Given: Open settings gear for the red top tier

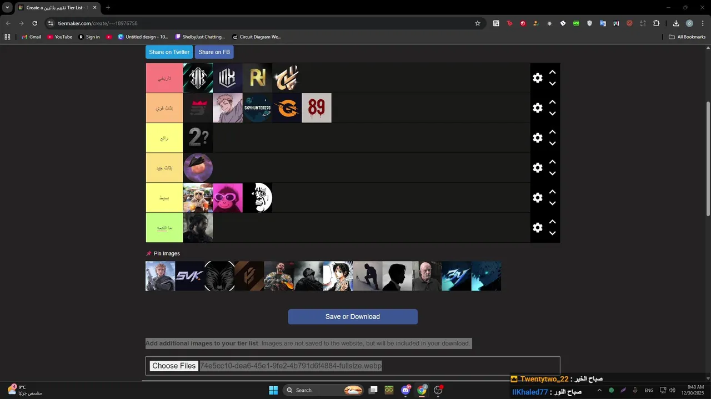Looking at the screenshot, I should click(x=538, y=78).
